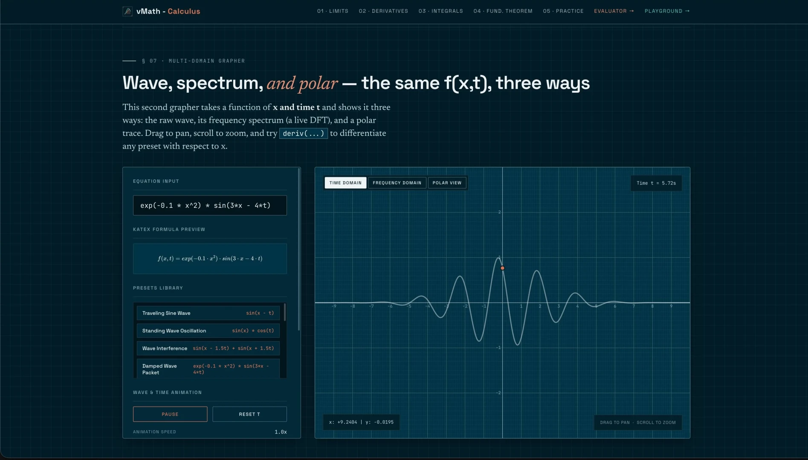
Task: Click the KaTeX formula preview box
Action: [210, 259]
